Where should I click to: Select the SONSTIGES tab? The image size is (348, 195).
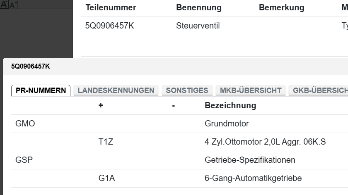(x=187, y=90)
